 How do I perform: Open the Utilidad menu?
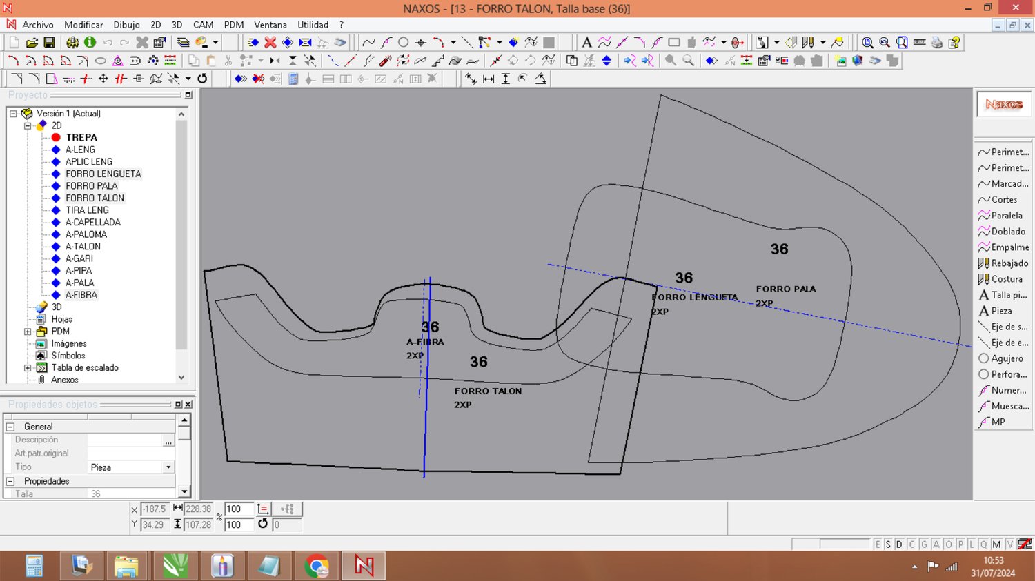(313, 25)
